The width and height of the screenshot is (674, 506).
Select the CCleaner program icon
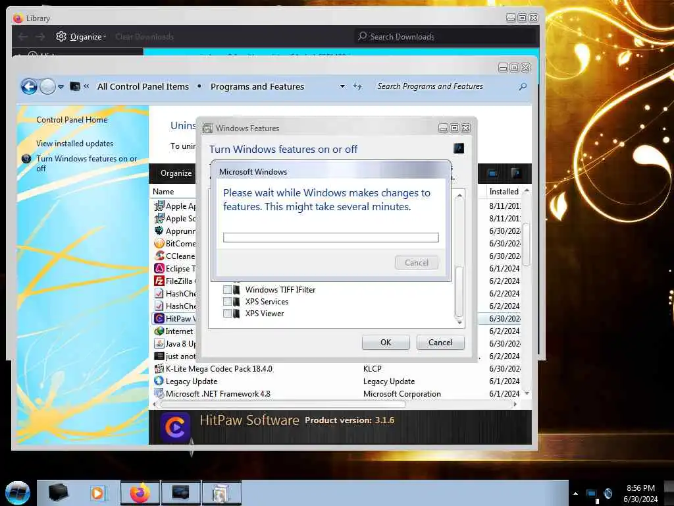159,256
